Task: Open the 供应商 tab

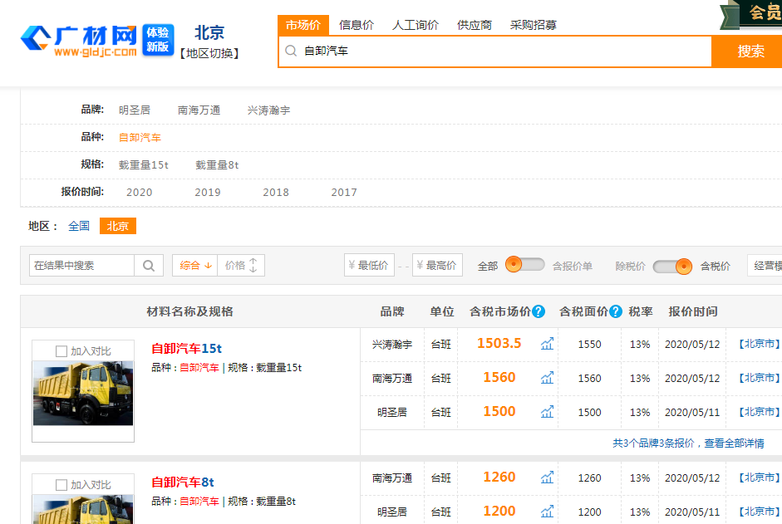Action: point(475,25)
